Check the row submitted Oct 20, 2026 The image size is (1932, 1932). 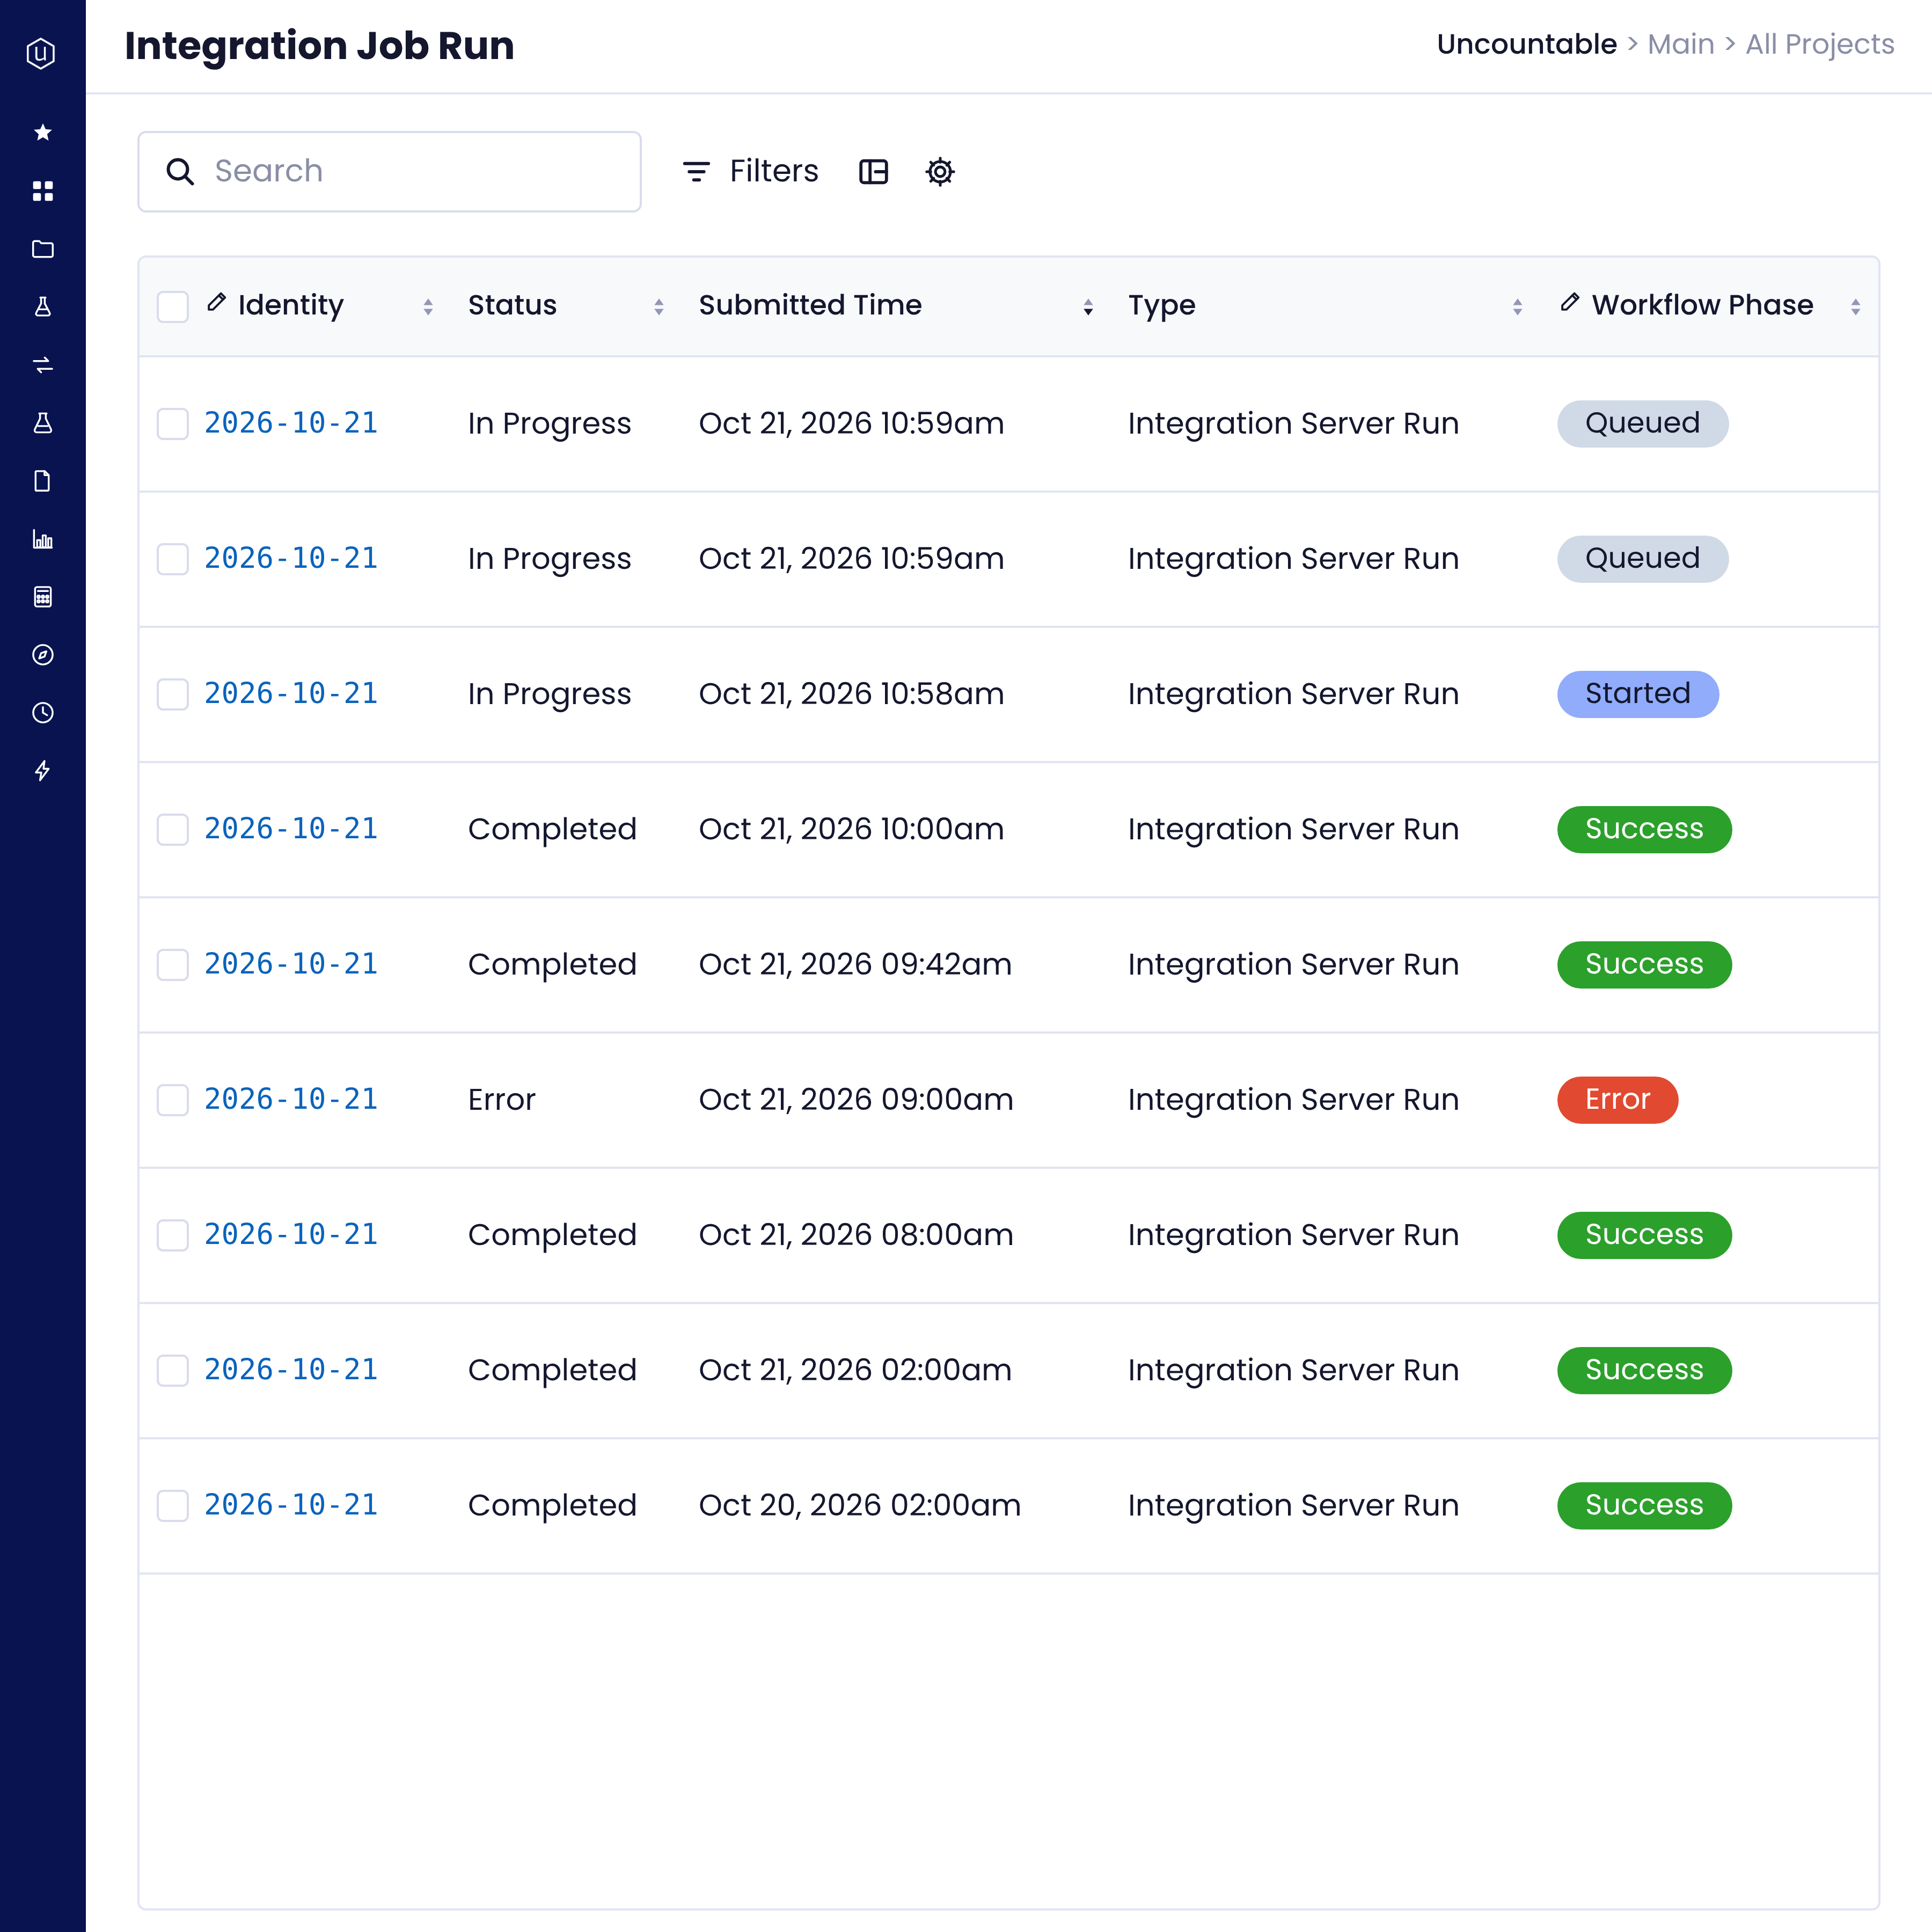click(173, 1506)
